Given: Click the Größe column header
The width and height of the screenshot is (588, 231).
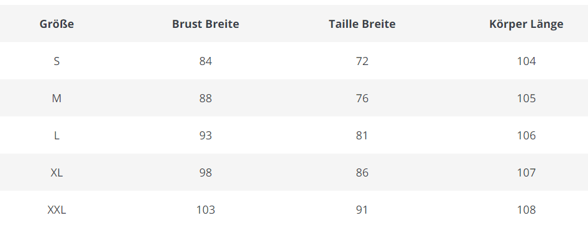Looking at the screenshot, I should [x=57, y=24].
